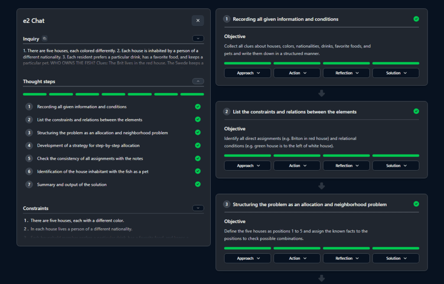Click checkmark beside Check the consistency step
The width and height of the screenshot is (444, 284).
click(198, 158)
